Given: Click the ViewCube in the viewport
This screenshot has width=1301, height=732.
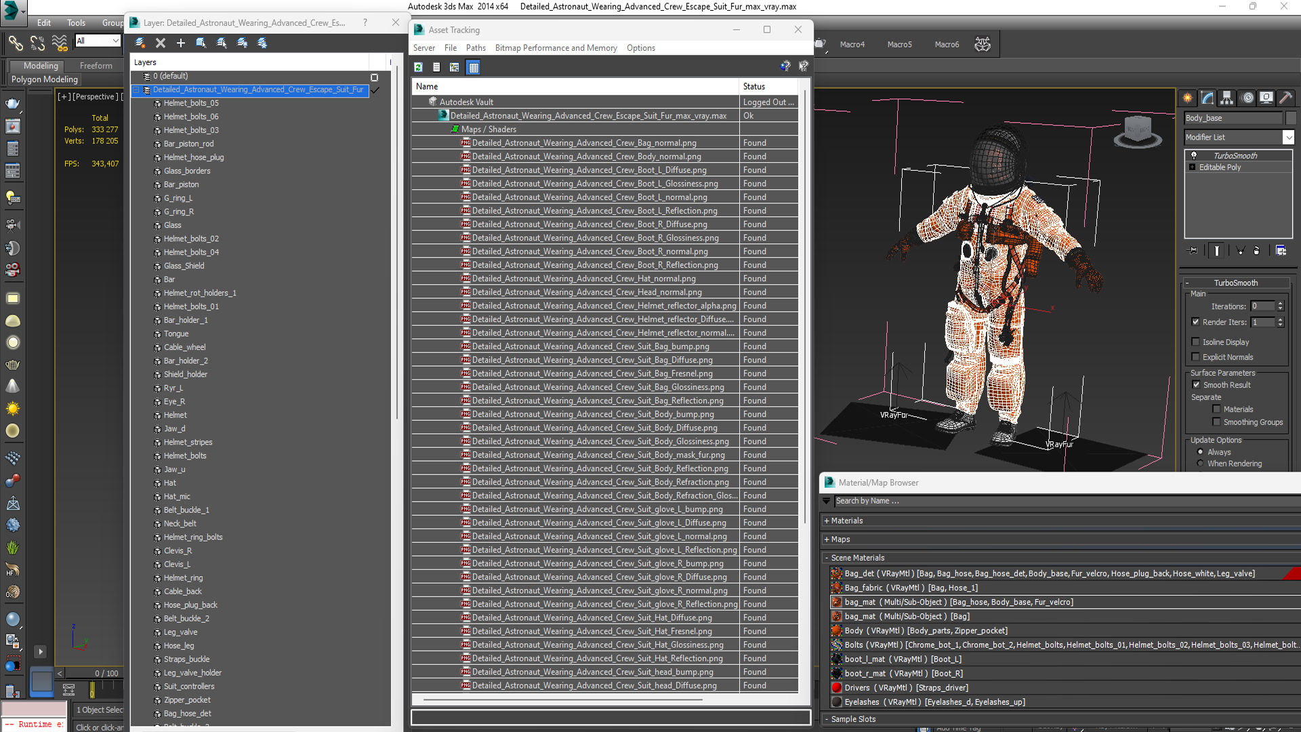Looking at the screenshot, I should tap(1138, 130).
